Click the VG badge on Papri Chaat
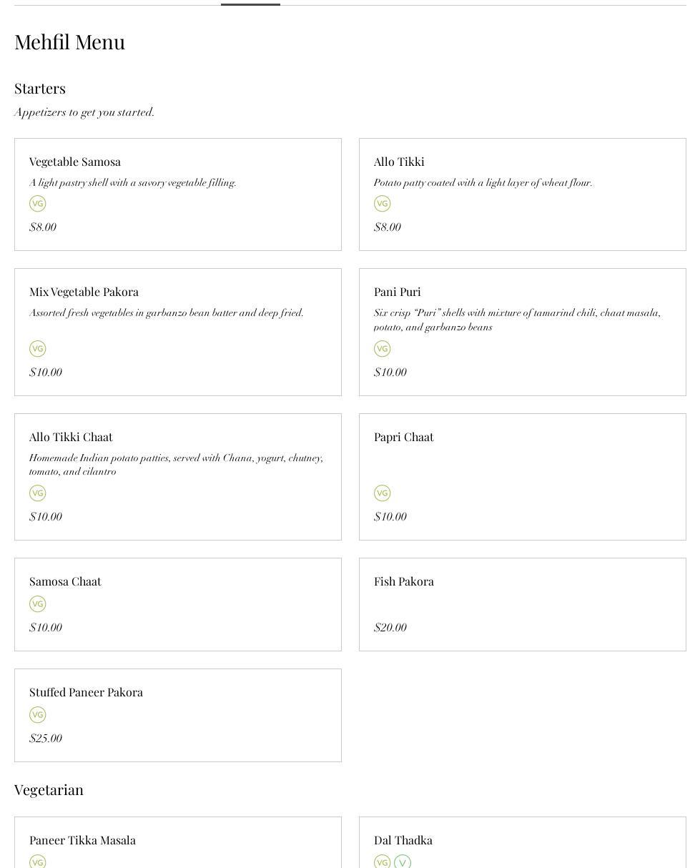Viewport: 690px width, 868px height. (383, 493)
